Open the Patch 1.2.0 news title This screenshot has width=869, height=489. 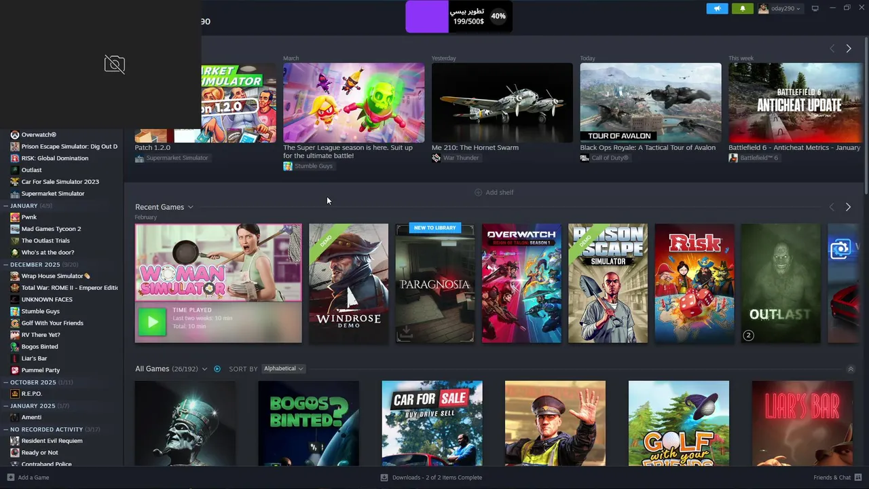coord(153,147)
